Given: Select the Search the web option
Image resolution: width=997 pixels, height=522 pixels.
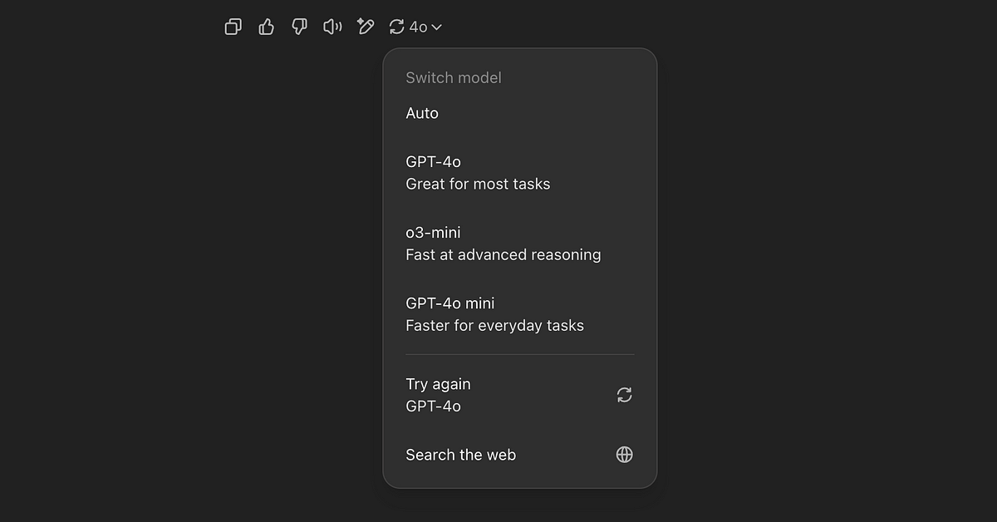Looking at the screenshot, I should click(x=460, y=455).
